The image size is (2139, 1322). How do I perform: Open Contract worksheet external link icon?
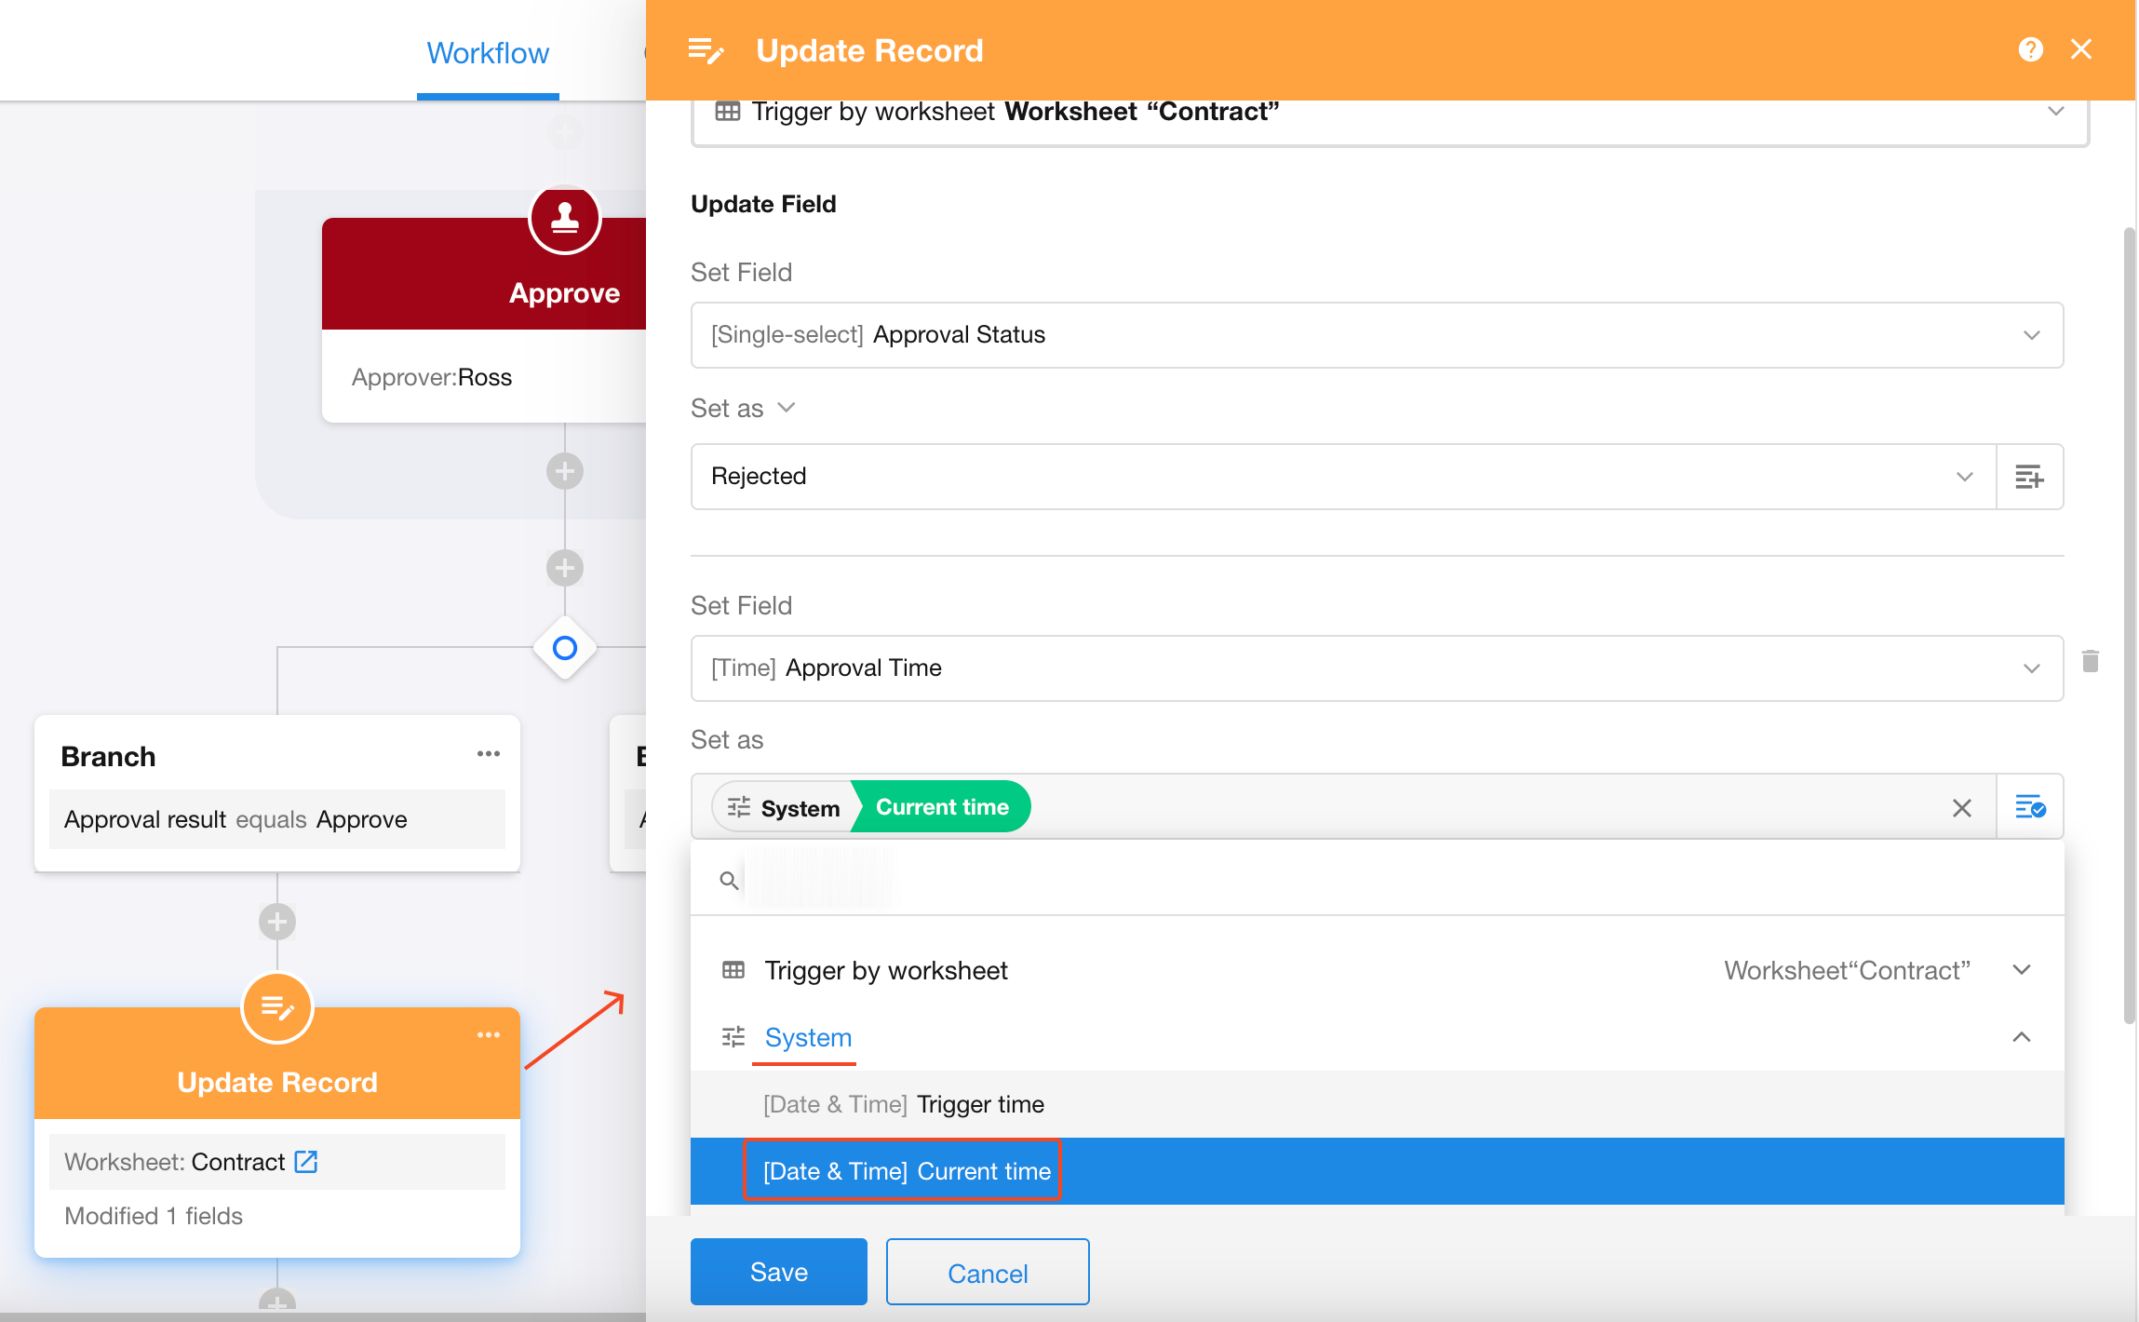point(306,1161)
